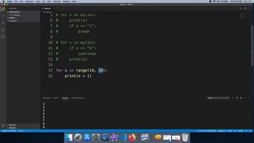Viewport: 254px width, 143px height.
Task: Open the Explorer view in activity bar
Action: click(3, 9)
